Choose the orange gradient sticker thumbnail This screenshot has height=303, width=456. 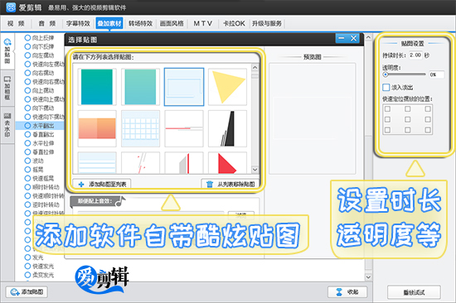pos(97,128)
